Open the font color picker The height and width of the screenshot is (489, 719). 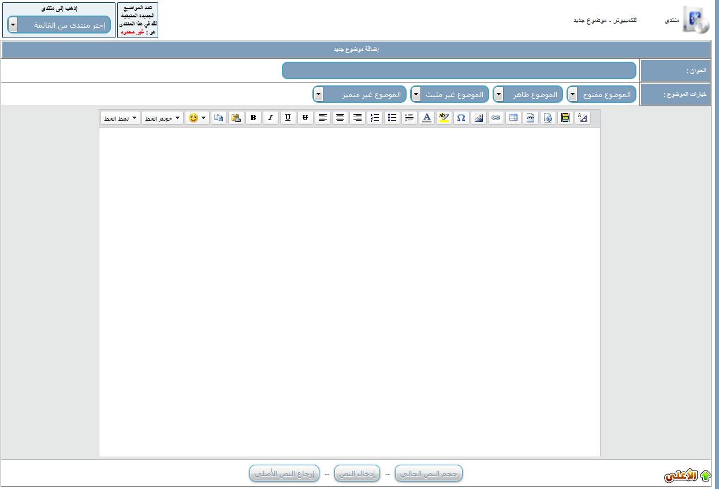[426, 118]
